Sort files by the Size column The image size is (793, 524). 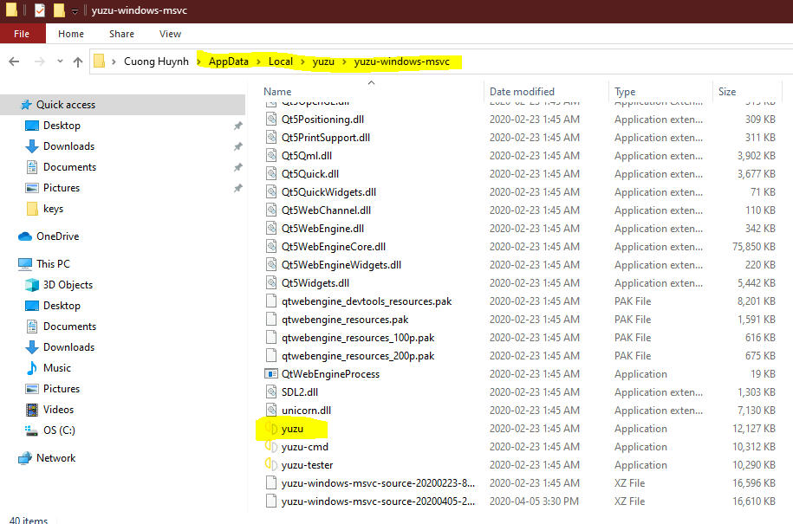click(x=727, y=92)
